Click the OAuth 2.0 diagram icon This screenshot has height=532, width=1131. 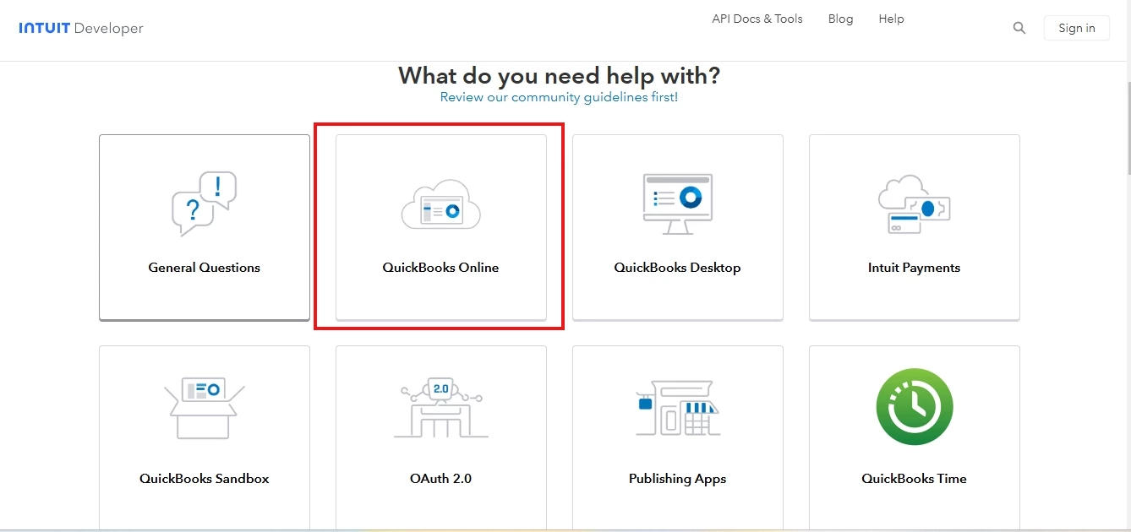click(441, 408)
